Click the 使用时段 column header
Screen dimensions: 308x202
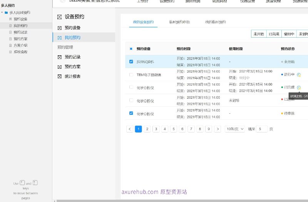coord(236,49)
